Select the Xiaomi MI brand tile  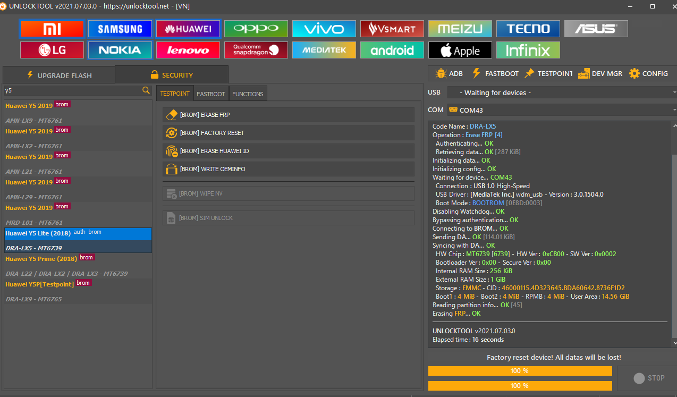(x=52, y=29)
